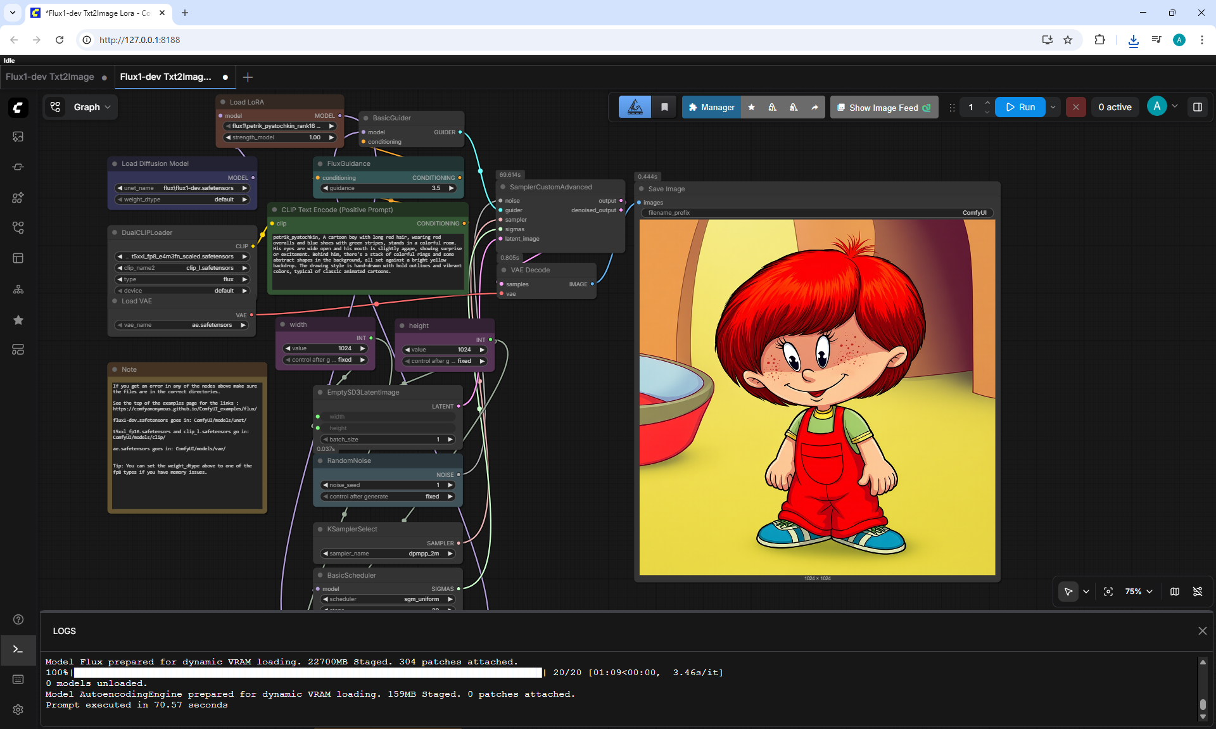Open the 75% zoom dropdown

[1139, 592]
